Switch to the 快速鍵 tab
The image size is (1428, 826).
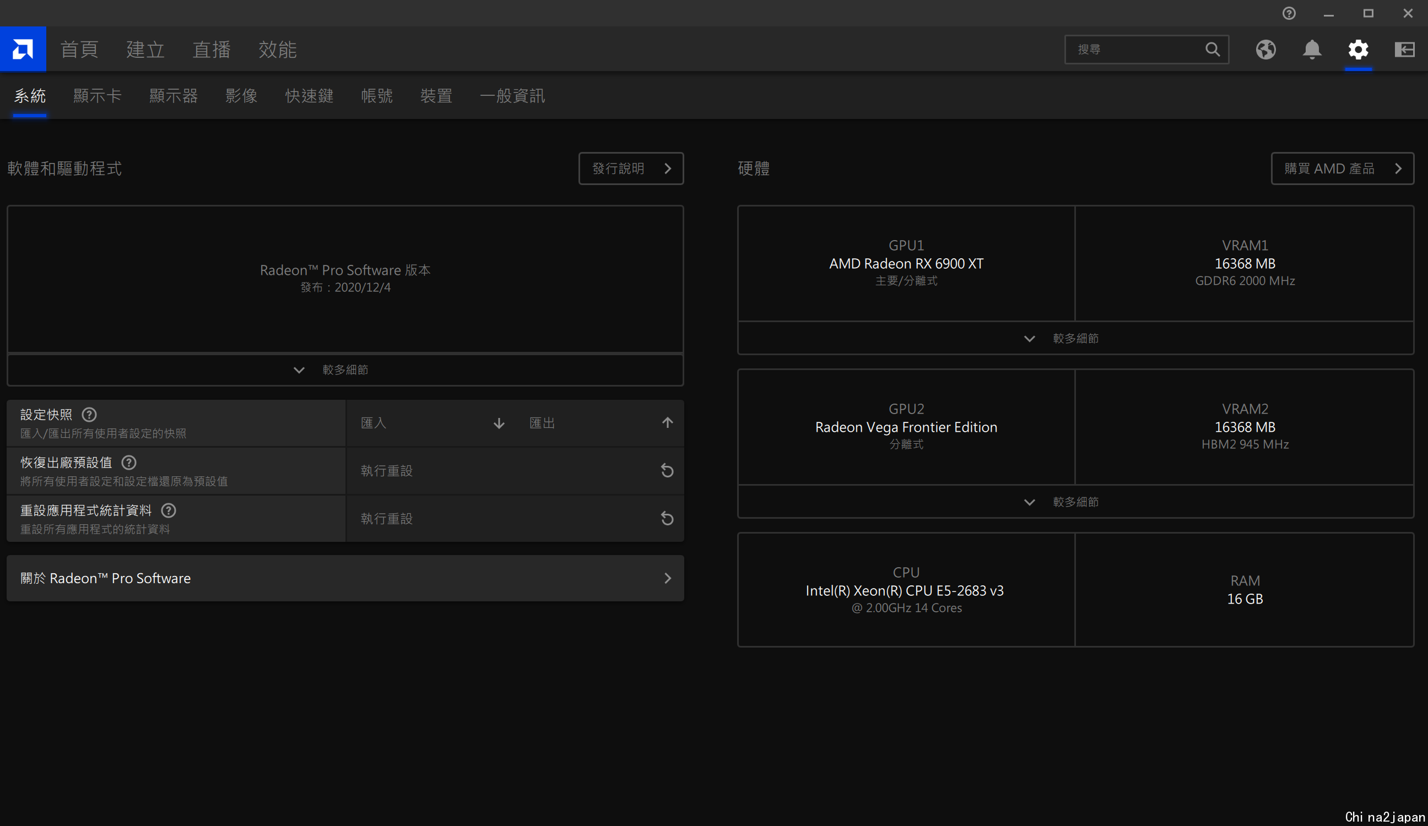310,96
